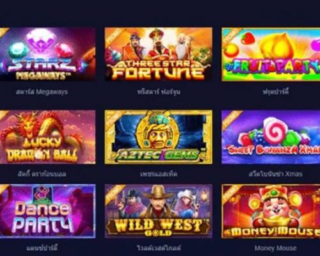Click the PROMO badge on Sweet Bonanza Xmas
This screenshot has height=256, width=320.
coord(232,119)
